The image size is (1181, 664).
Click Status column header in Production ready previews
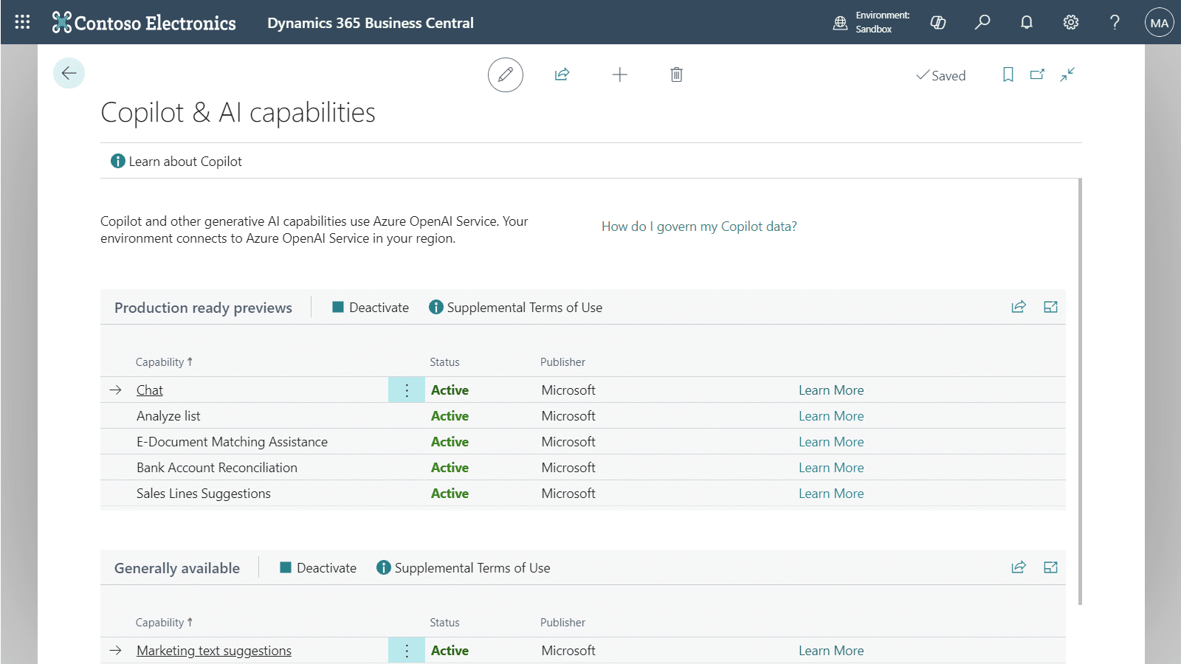[x=444, y=362]
